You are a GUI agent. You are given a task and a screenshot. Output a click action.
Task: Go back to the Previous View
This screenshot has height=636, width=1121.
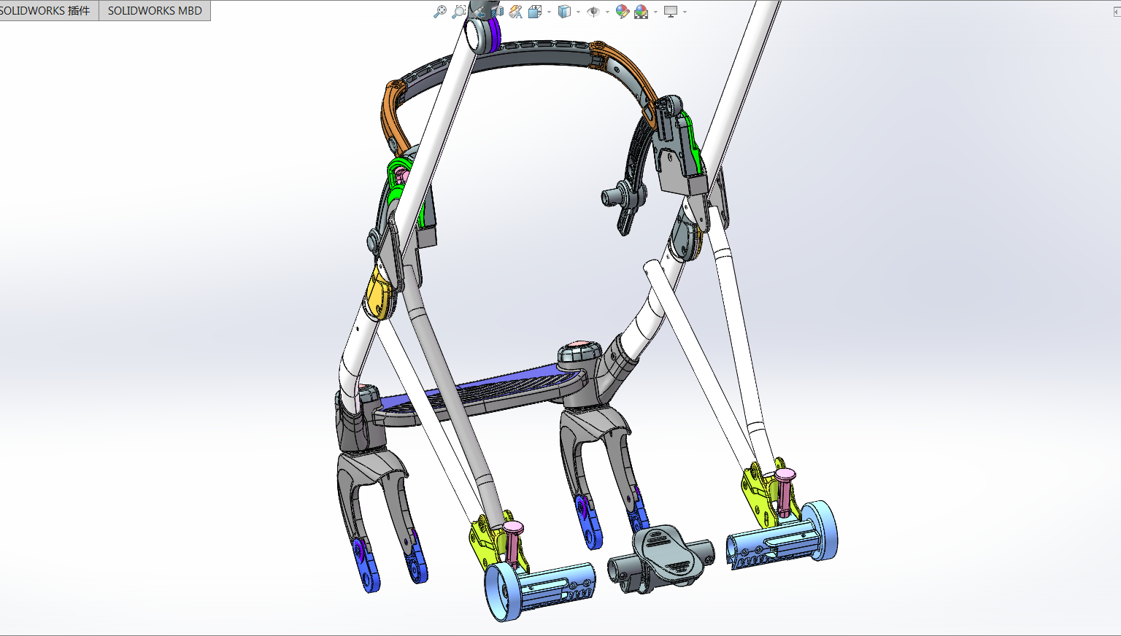(479, 12)
